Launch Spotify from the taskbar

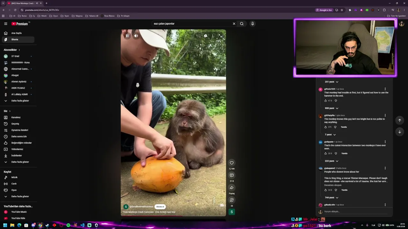[68, 225]
